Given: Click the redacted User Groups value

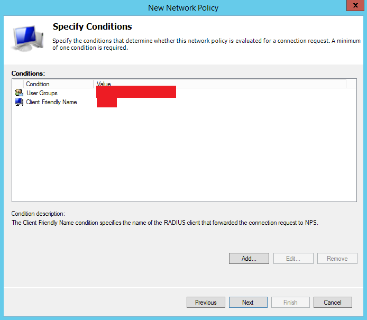Looking at the screenshot, I should tap(136, 93).
